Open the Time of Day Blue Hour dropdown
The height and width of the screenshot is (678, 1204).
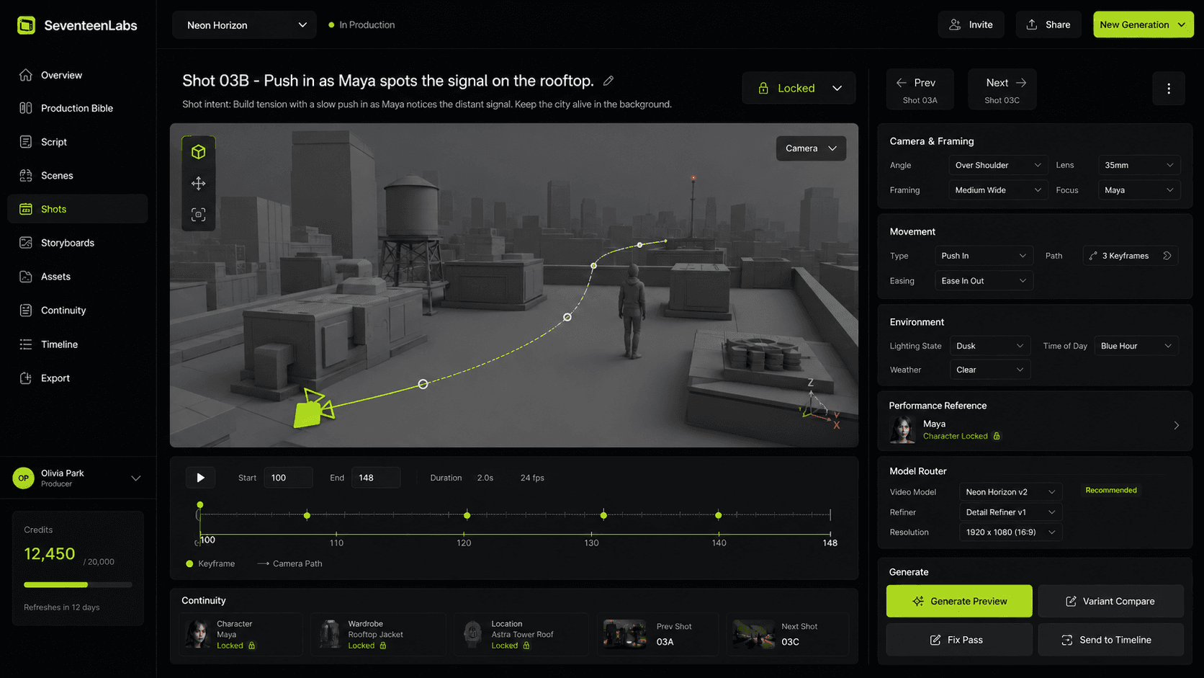coord(1136,346)
